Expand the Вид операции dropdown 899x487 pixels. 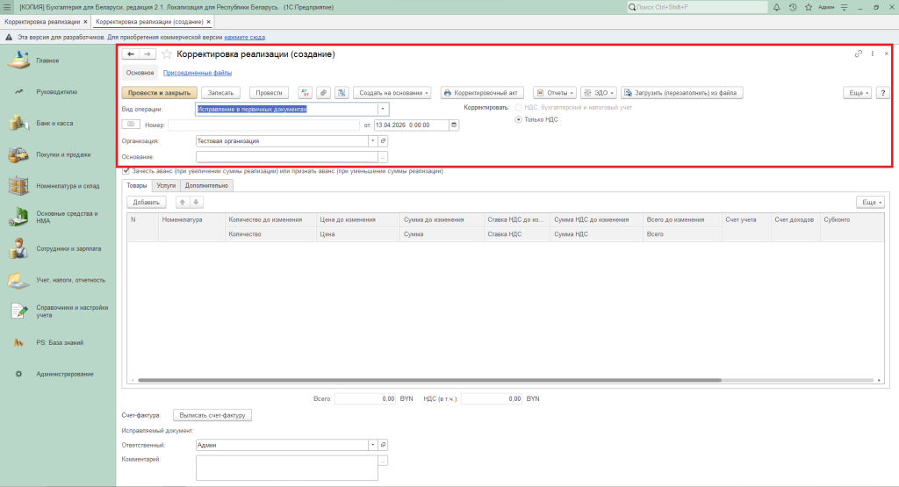[383, 109]
